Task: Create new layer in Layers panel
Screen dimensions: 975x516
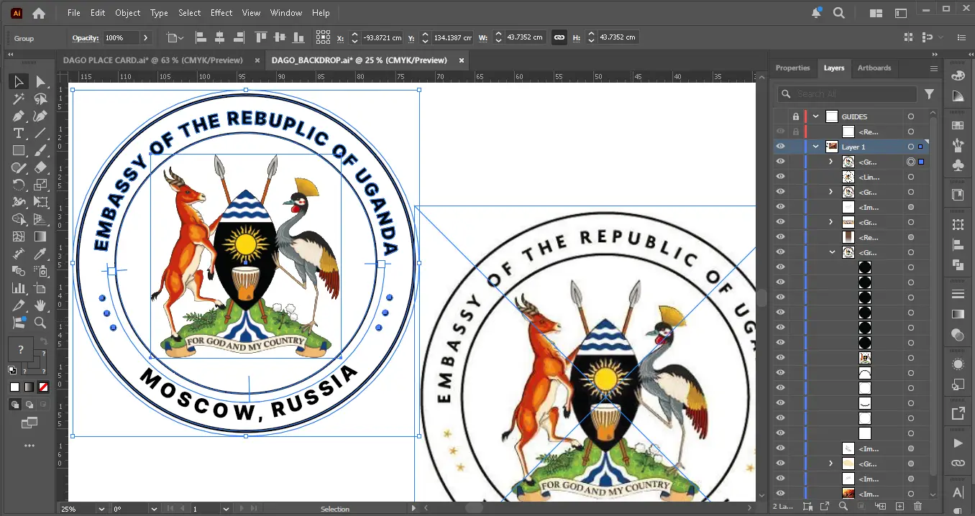Action: tap(899, 507)
